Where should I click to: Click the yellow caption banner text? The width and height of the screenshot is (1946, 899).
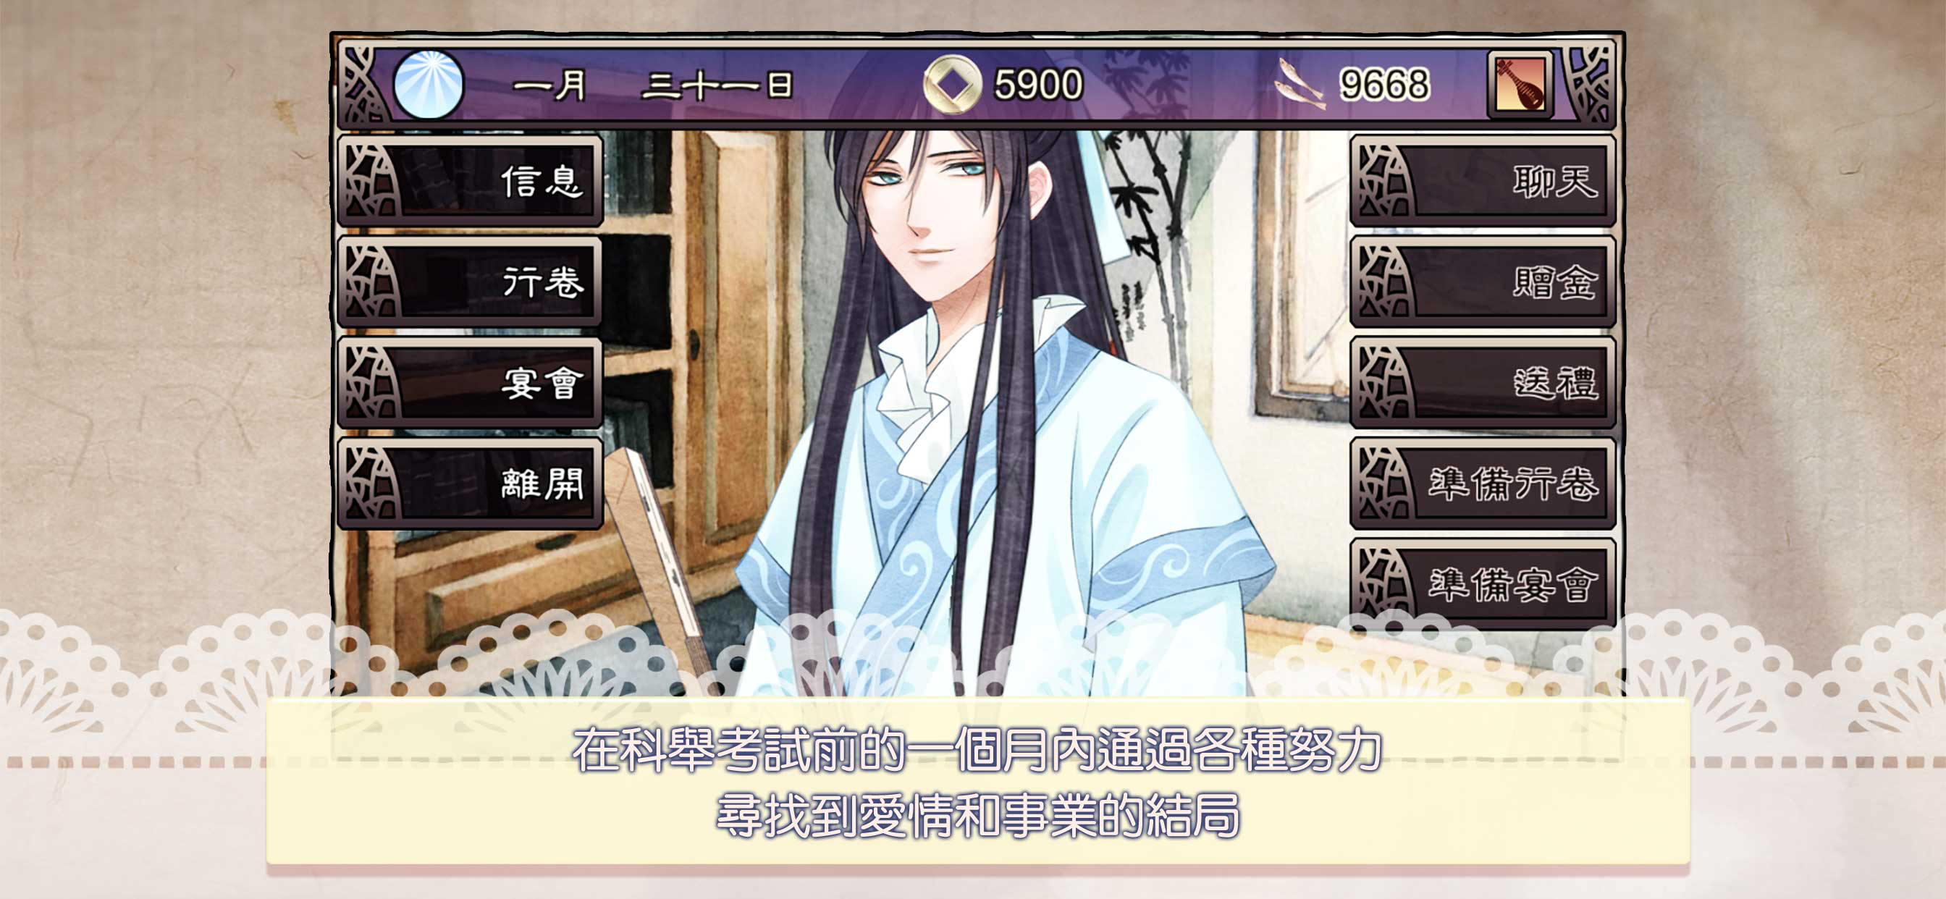click(977, 782)
